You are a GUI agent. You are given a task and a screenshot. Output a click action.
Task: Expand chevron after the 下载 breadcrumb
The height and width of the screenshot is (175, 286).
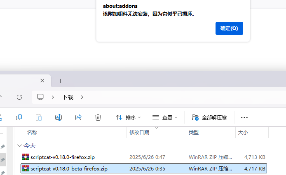tap(82, 97)
